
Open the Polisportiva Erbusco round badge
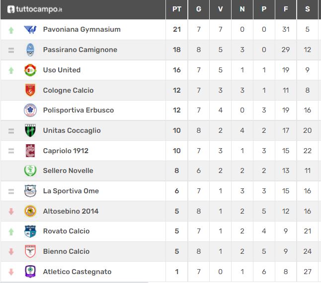pyautogui.click(x=30, y=110)
